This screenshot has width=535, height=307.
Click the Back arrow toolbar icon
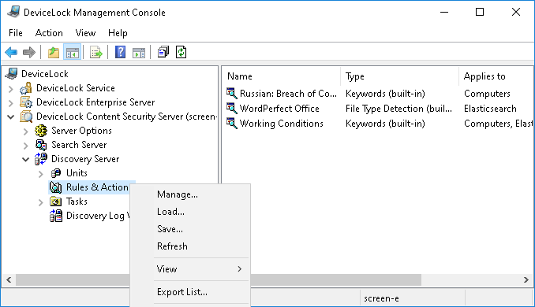(11, 53)
